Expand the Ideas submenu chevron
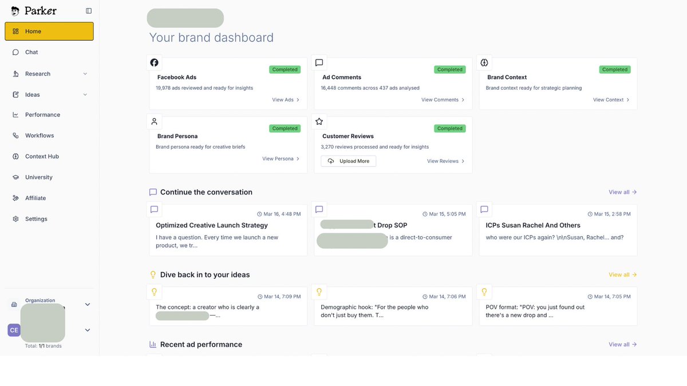The height and width of the screenshot is (386, 687). point(85,94)
